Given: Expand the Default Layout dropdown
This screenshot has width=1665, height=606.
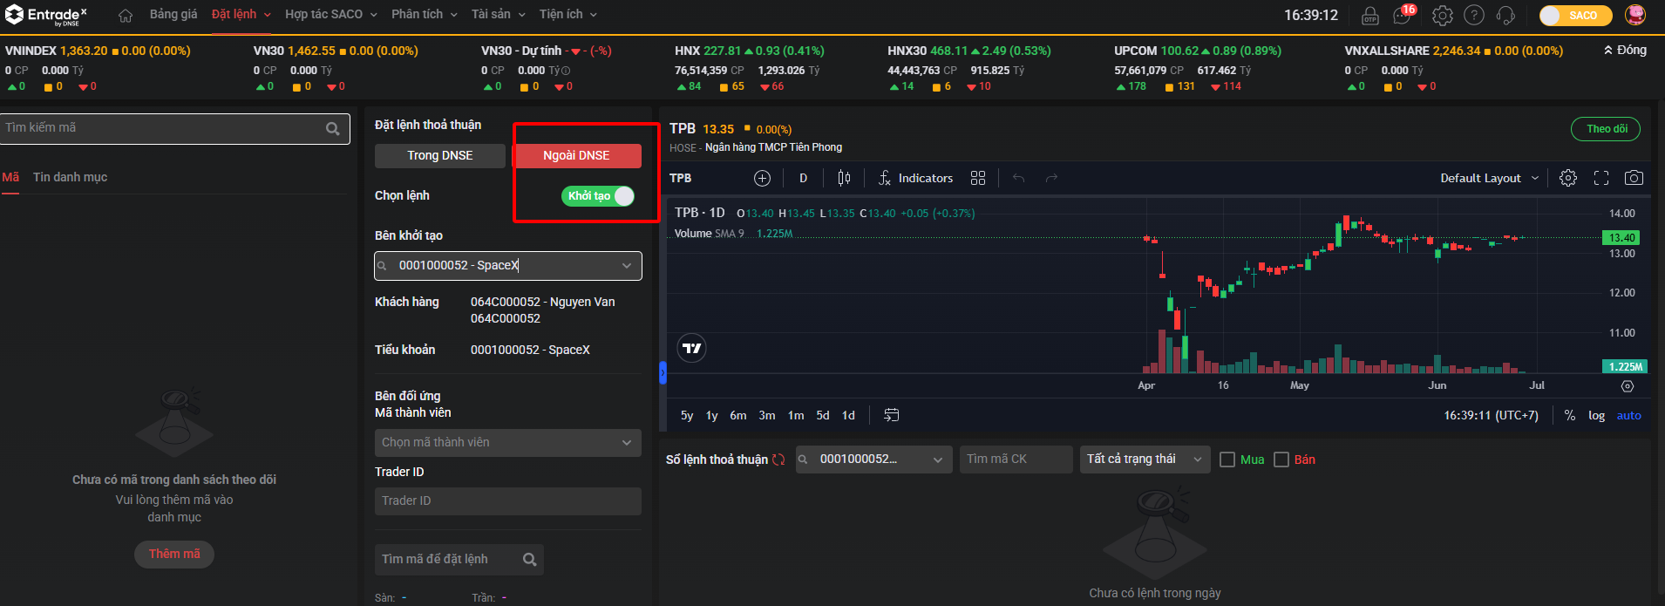Looking at the screenshot, I should 1489,178.
